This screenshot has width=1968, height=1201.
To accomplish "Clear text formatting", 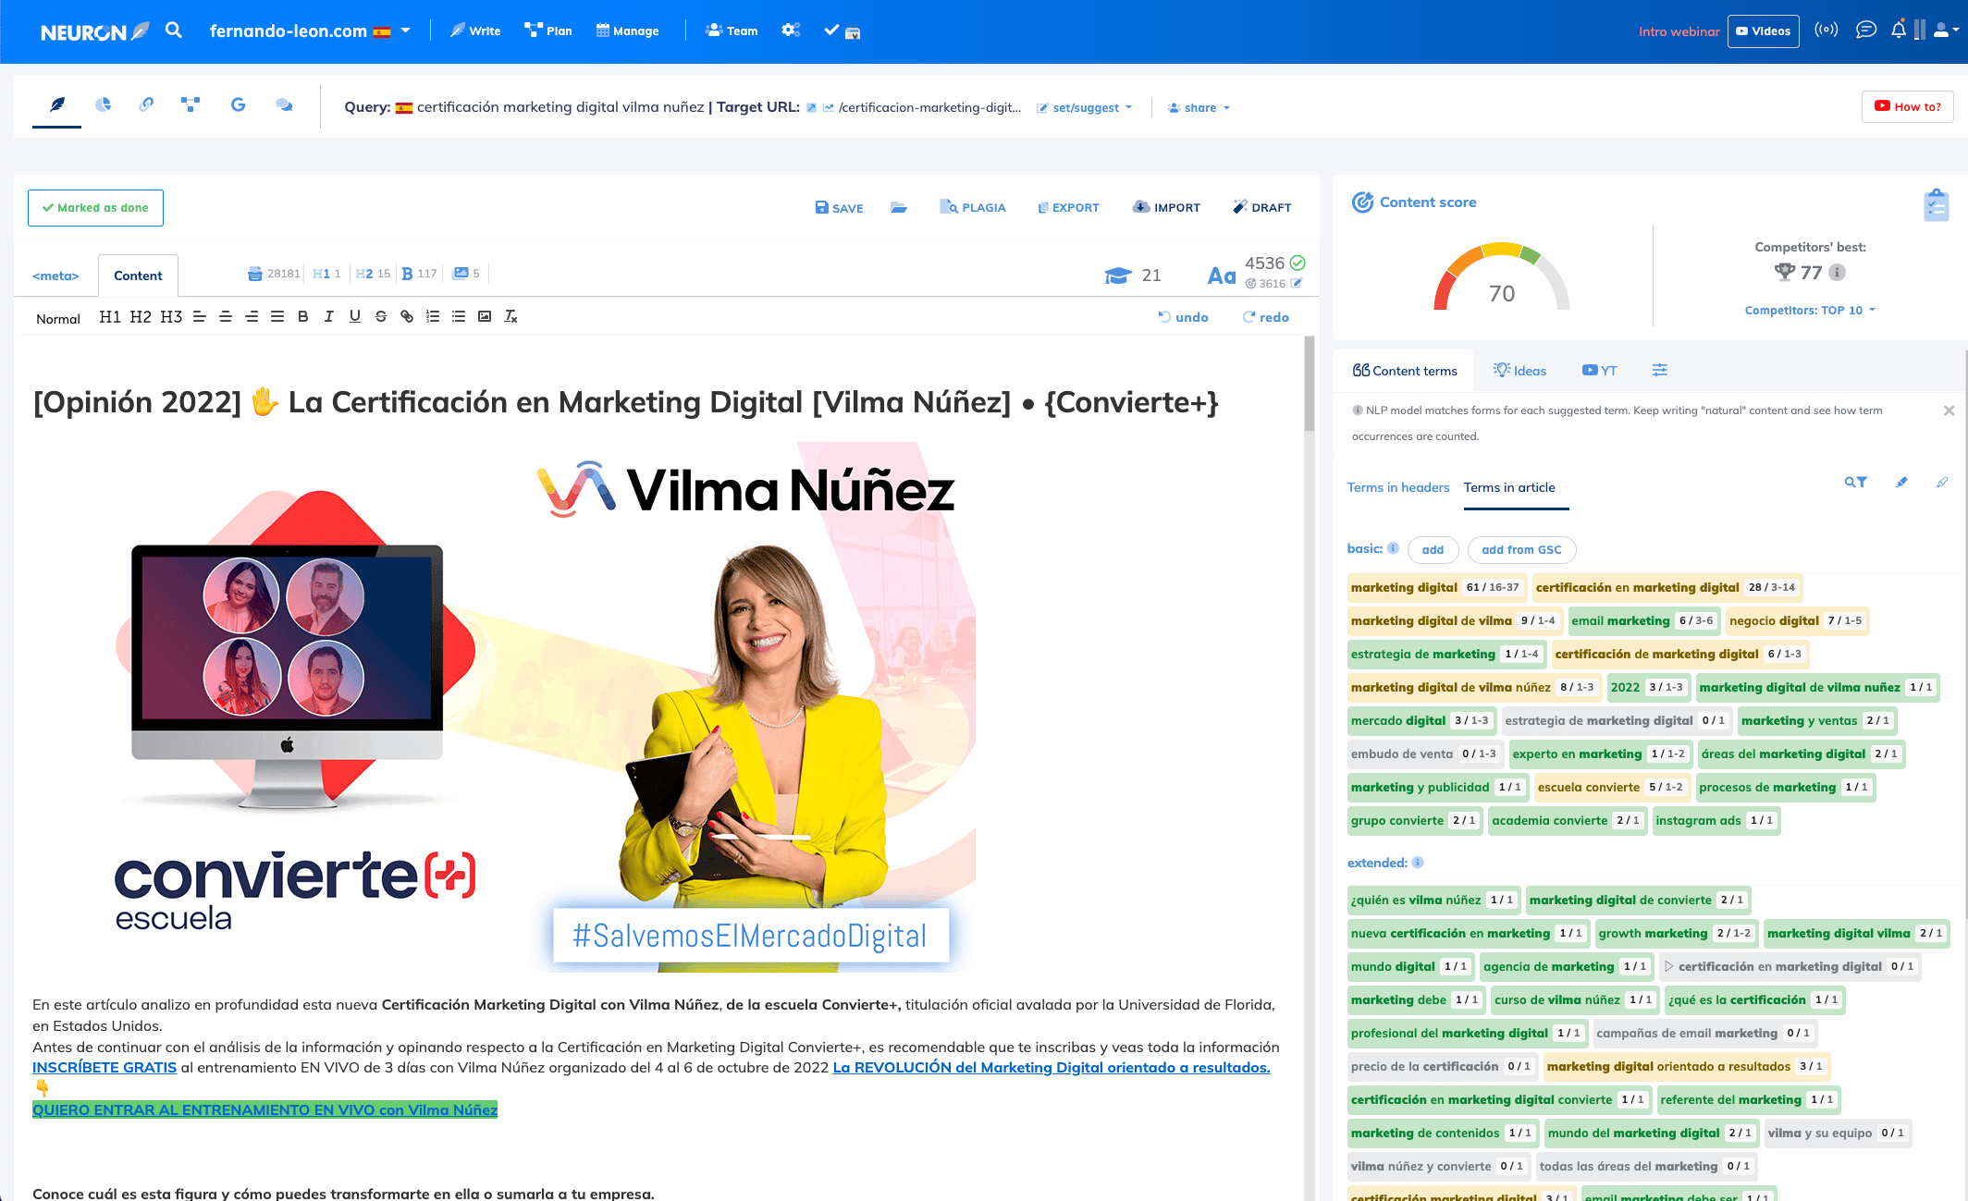I will pyautogui.click(x=510, y=317).
